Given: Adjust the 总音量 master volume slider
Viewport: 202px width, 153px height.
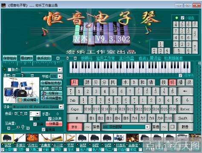Looking at the screenshot, I should point(23,127).
